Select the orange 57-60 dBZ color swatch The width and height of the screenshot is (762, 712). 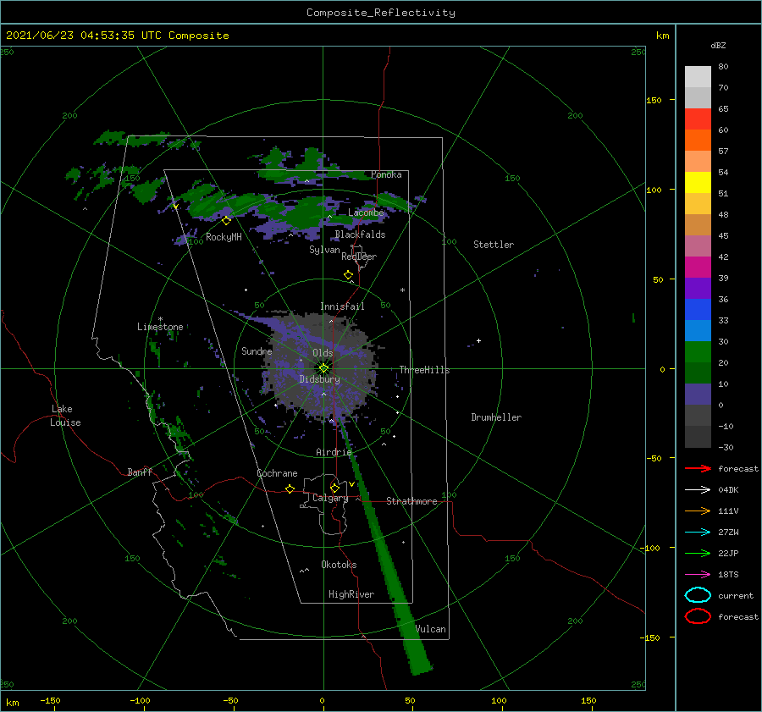coord(698,141)
